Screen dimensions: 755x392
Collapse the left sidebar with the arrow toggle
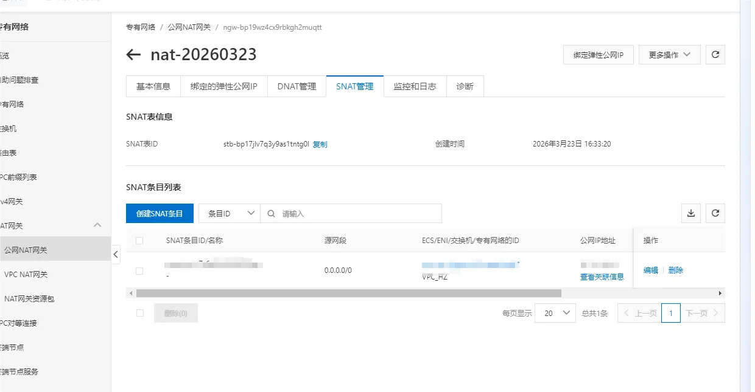116,255
